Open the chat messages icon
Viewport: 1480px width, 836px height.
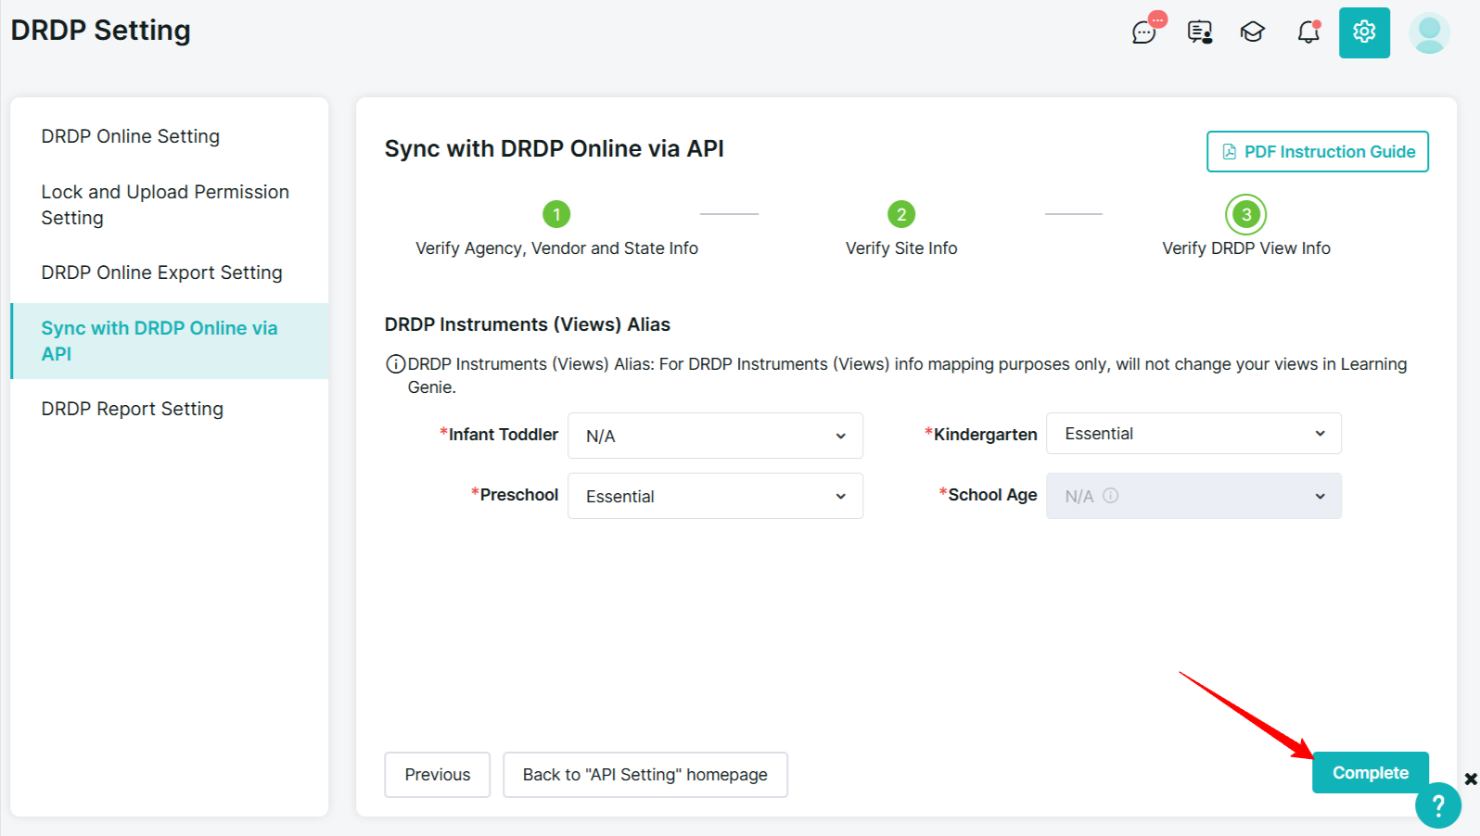1144,32
